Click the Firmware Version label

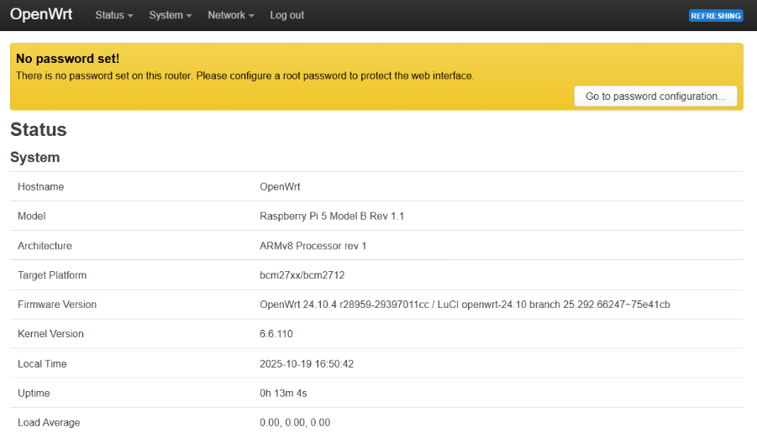coord(57,305)
